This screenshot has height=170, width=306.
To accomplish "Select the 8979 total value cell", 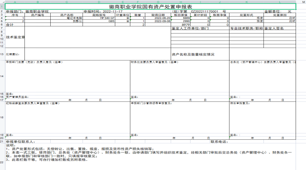I will pos(181,25).
